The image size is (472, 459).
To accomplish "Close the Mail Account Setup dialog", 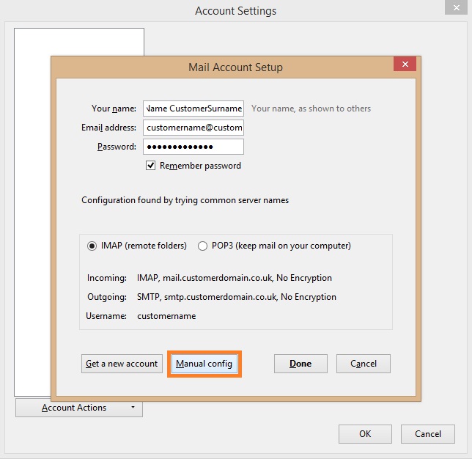I will click(x=405, y=65).
